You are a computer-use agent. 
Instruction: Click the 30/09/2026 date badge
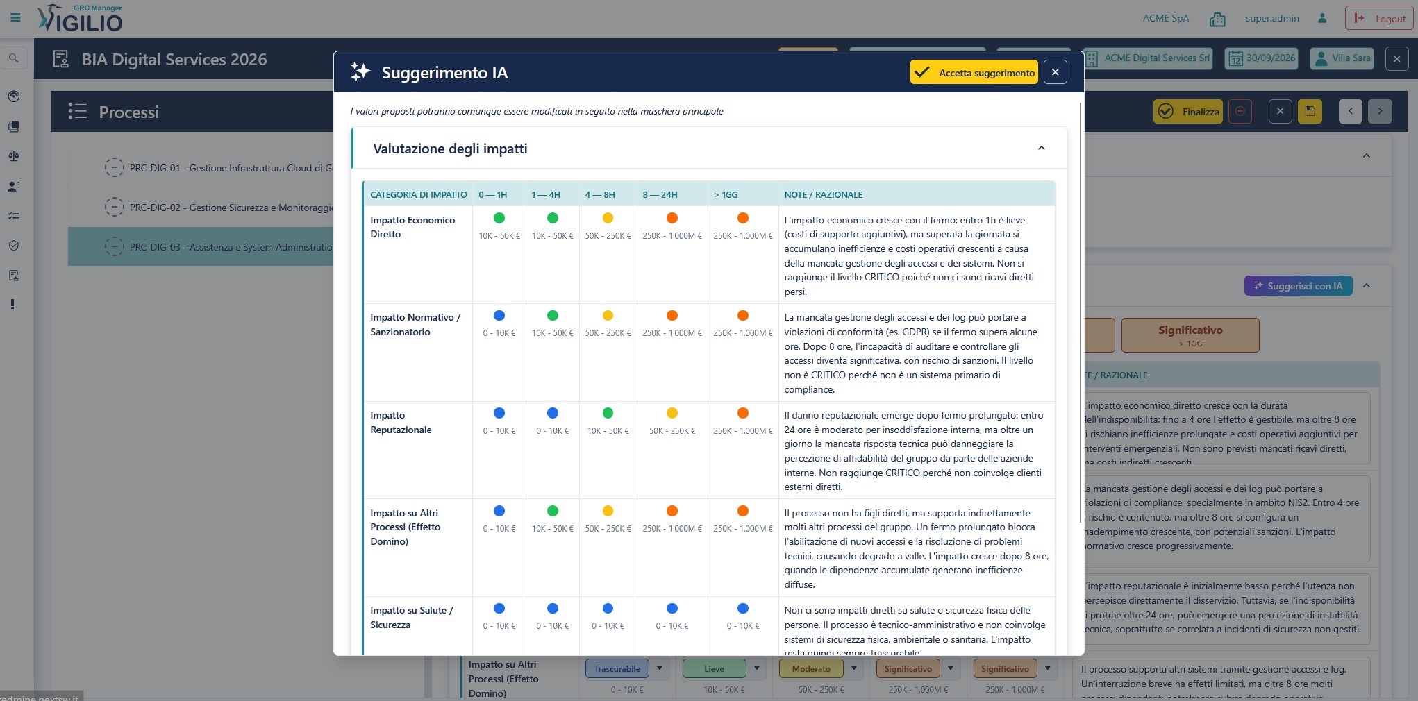1263,58
